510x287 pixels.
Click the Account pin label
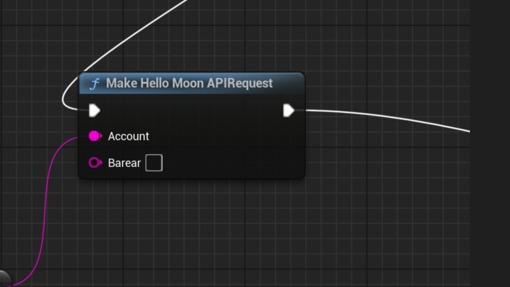[128, 136]
